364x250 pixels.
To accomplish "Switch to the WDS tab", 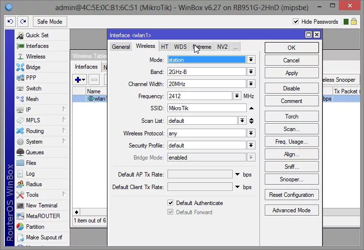I will (x=181, y=47).
